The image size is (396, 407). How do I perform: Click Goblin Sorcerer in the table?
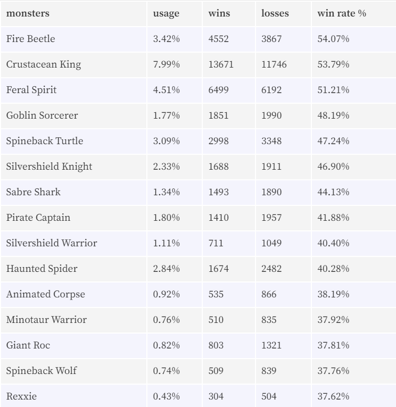[42, 115]
